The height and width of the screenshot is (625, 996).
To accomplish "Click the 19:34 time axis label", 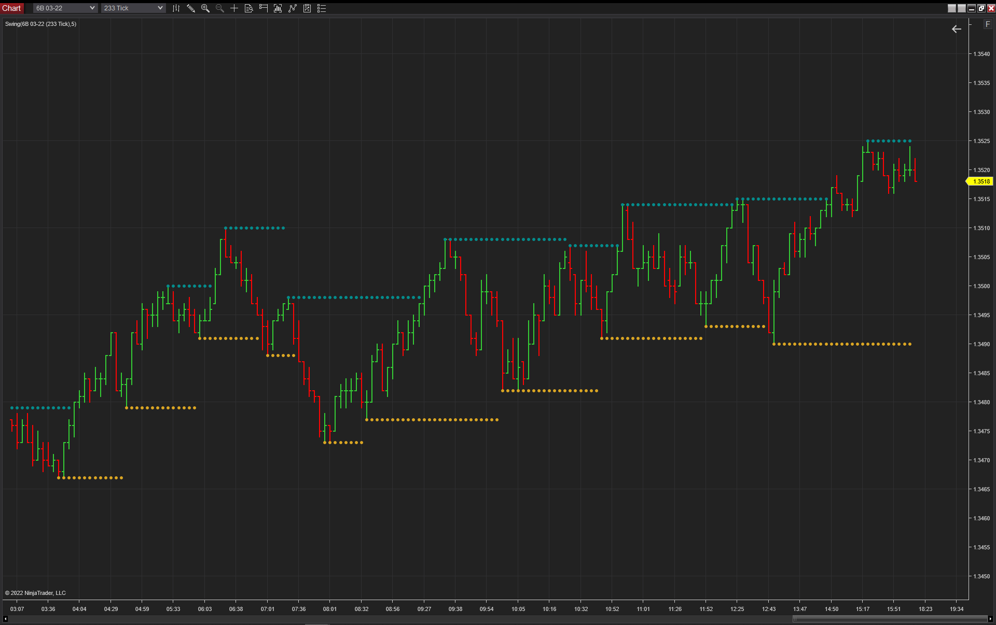I will (x=957, y=609).
